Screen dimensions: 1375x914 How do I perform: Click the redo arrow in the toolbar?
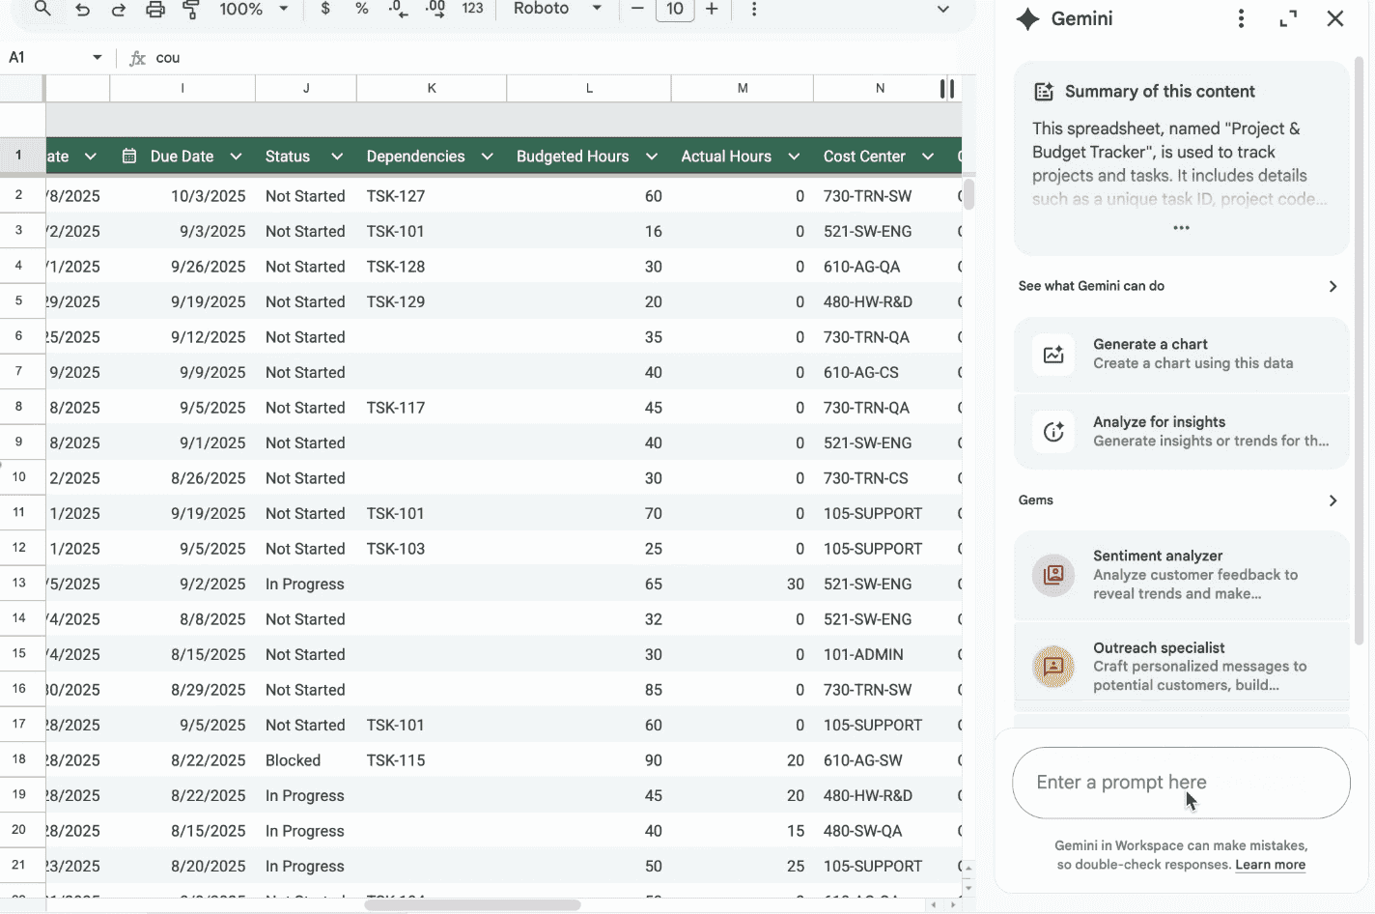point(118,10)
